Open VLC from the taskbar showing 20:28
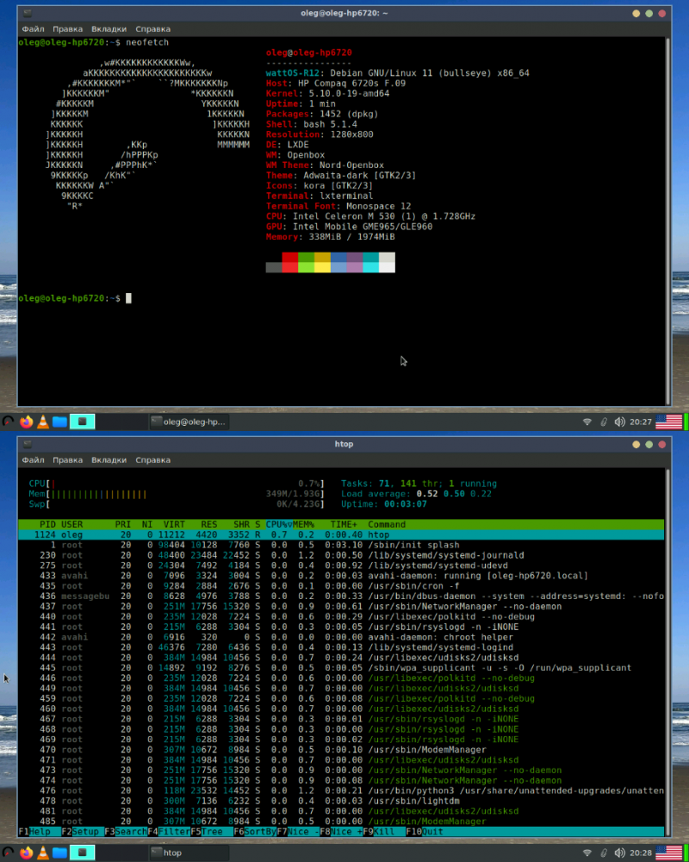 [x=42, y=853]
